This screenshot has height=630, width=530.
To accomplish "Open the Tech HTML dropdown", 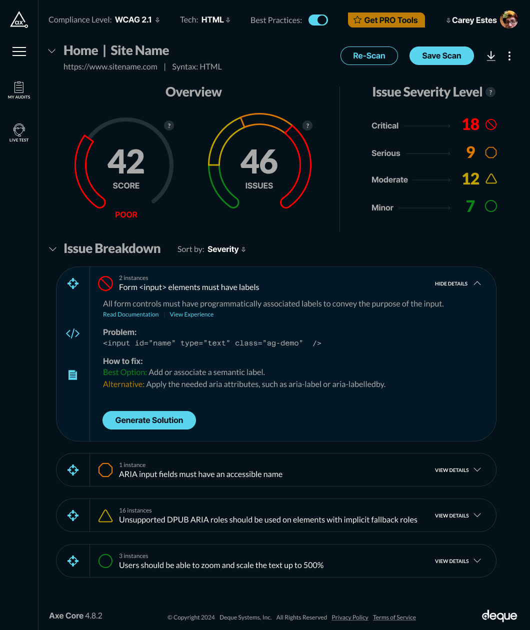I will [215, 20].
